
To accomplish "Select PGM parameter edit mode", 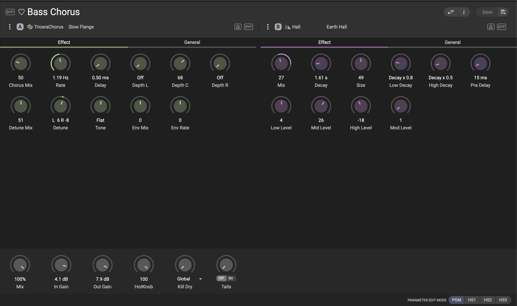I will 456,300.
